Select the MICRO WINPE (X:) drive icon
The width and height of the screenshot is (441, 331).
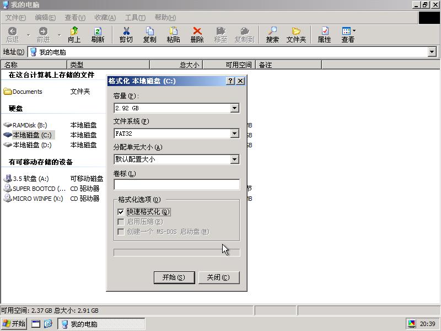(x=8, y=198)
